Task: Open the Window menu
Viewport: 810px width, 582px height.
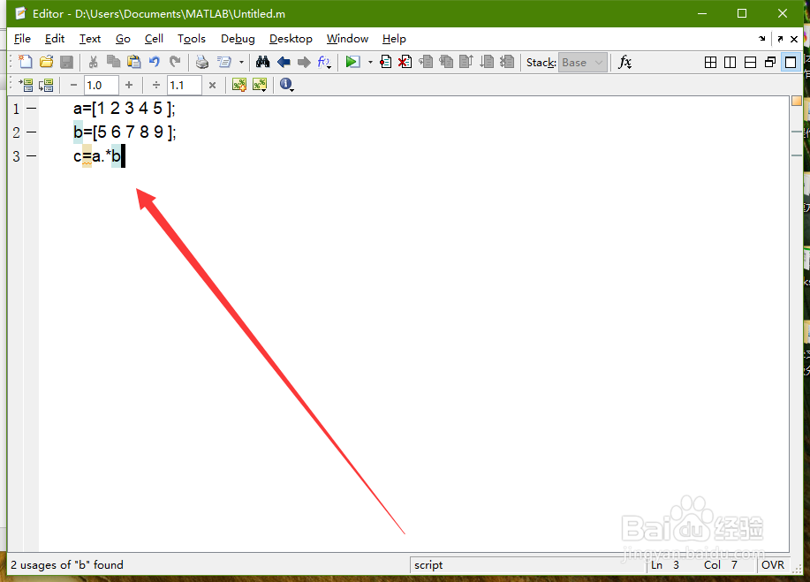Action: pos(347,39)
